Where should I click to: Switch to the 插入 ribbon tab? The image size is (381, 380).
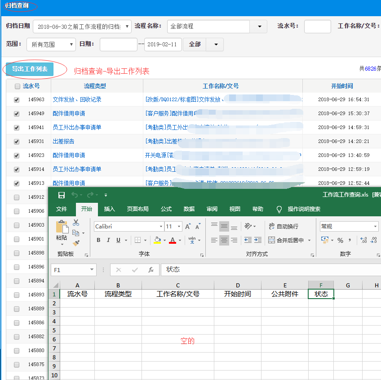pos(110,209)
